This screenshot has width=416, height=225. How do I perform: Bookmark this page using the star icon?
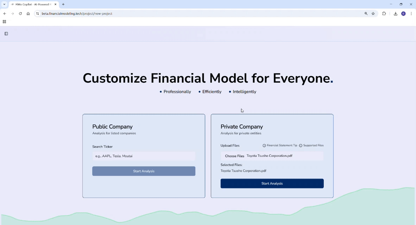[373, 13]
